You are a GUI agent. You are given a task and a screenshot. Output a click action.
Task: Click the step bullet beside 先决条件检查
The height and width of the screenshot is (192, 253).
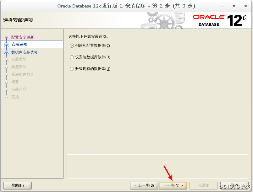7,74
